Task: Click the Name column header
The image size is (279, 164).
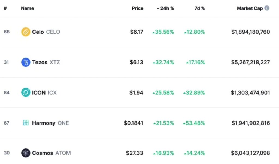Action: (x=27, y=8)
